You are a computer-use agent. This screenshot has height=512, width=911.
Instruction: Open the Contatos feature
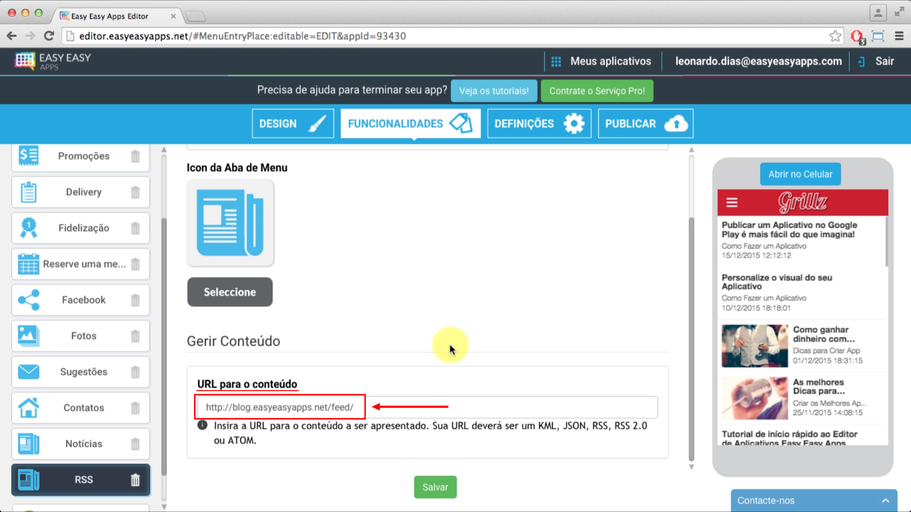coord(81,408)
